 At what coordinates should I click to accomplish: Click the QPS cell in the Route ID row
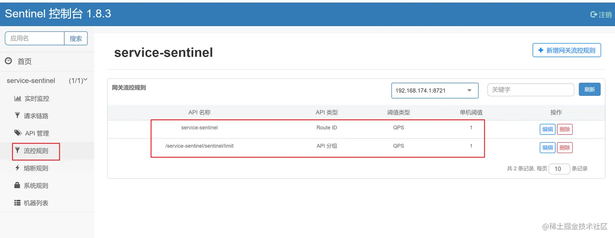[x=399, y=128]
